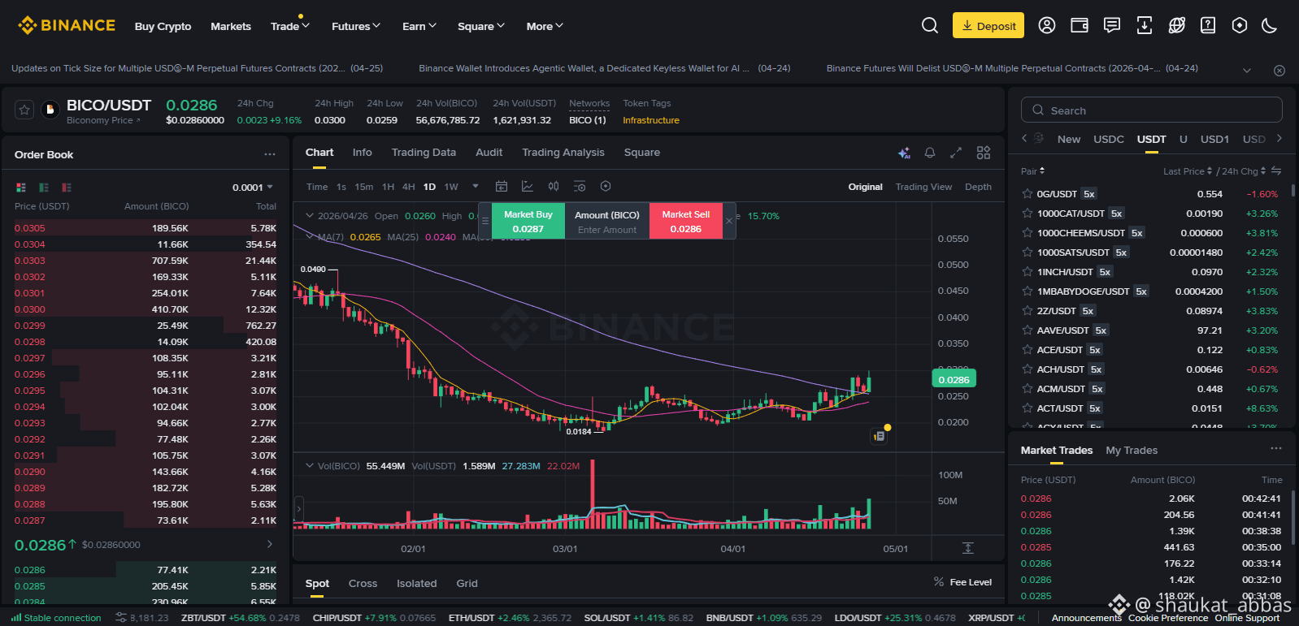The image size is (1299, 626).
Task: Collapse the chart OHLC legend row
Action: click(310, 216)
